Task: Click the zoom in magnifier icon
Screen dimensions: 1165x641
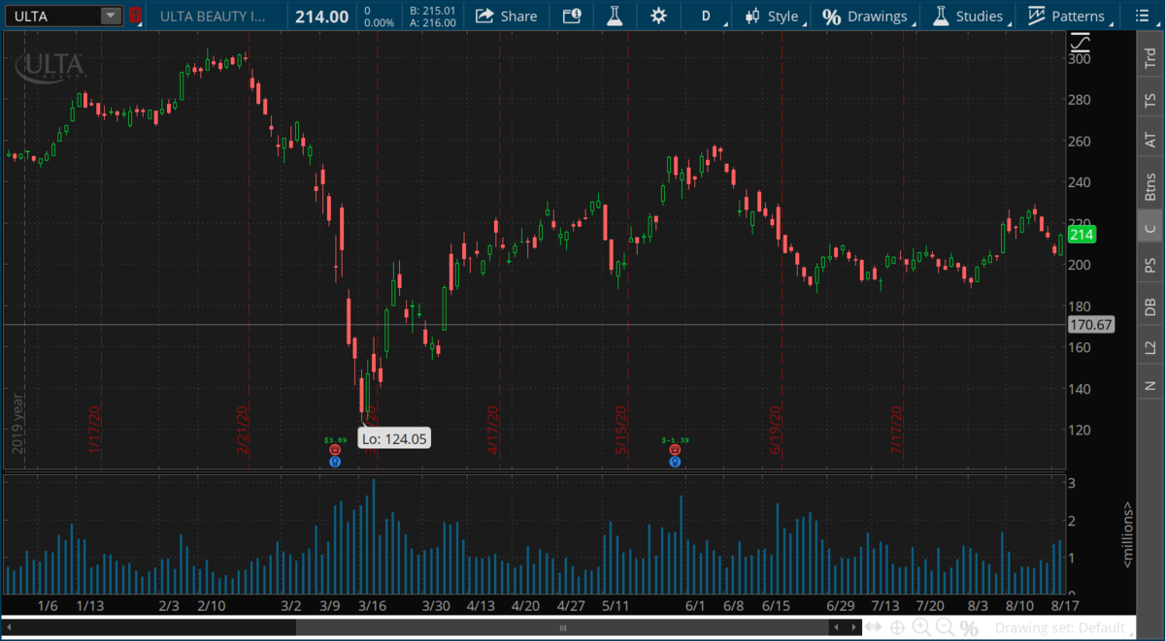Action: point(921,628)
